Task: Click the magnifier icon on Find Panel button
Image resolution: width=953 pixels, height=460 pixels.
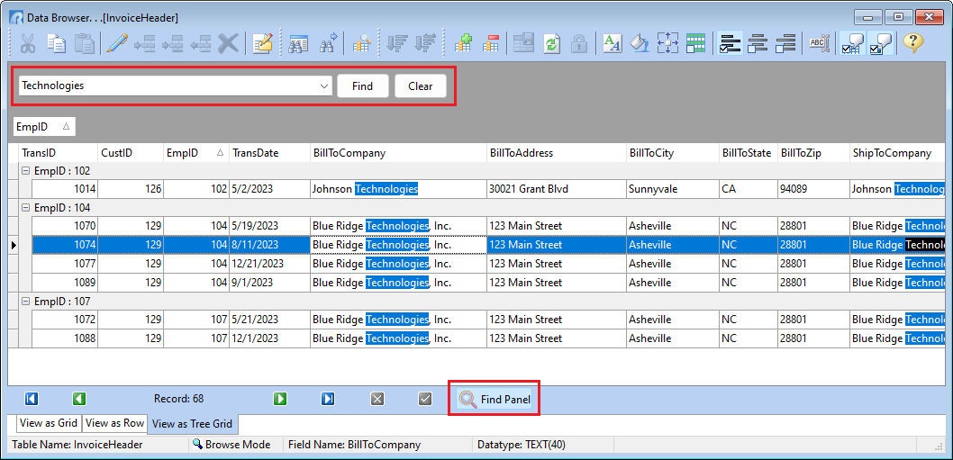Action: tap(467, 399)
